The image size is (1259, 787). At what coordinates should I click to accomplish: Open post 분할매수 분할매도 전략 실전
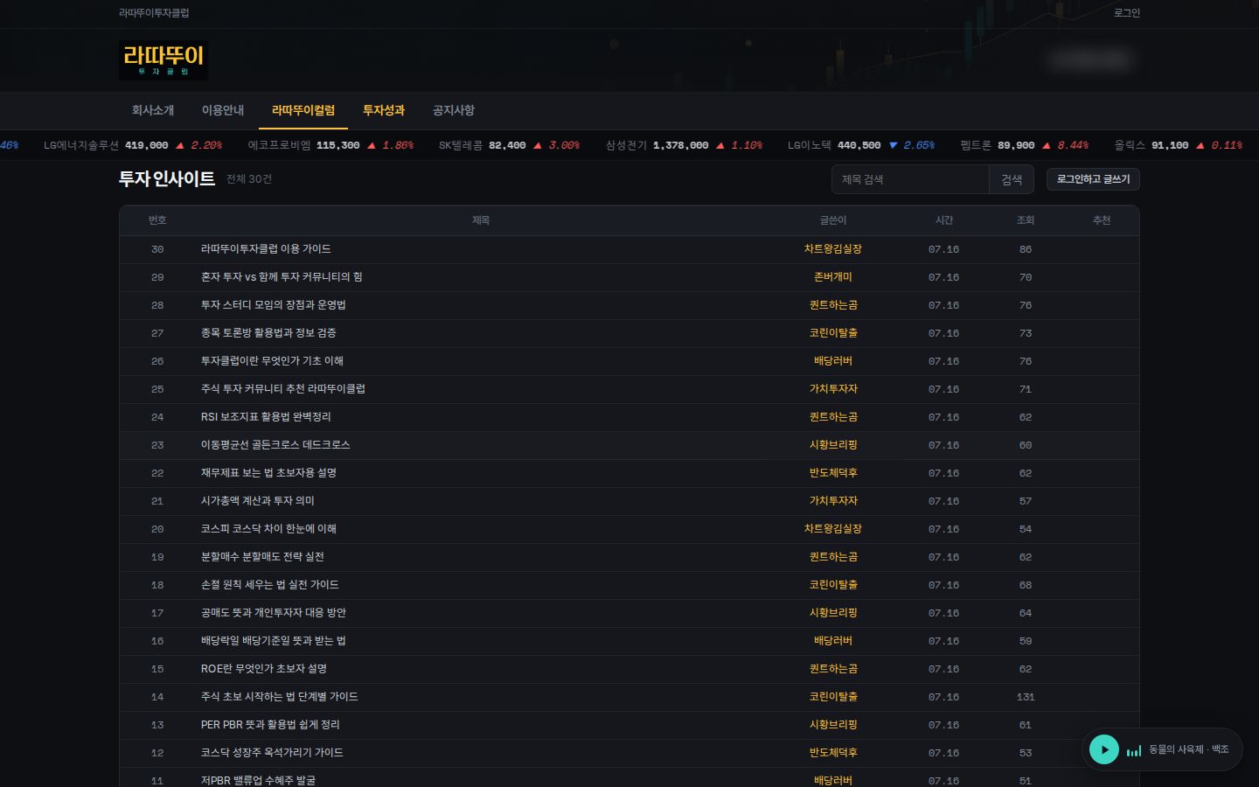262,557
